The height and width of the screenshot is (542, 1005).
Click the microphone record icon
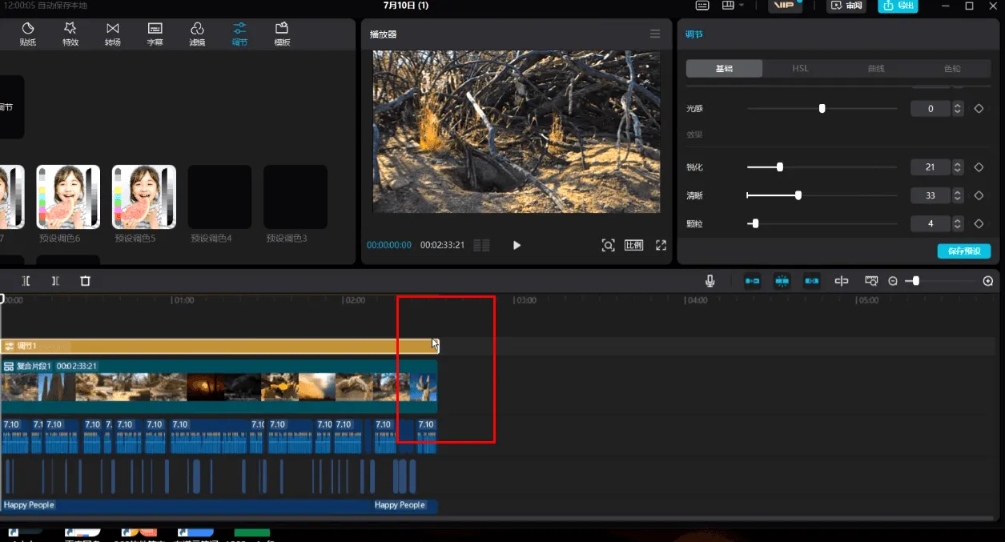click(710, 281)
